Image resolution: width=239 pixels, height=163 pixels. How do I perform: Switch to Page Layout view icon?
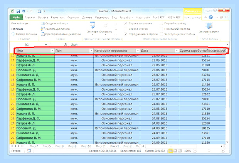(175, 151)
